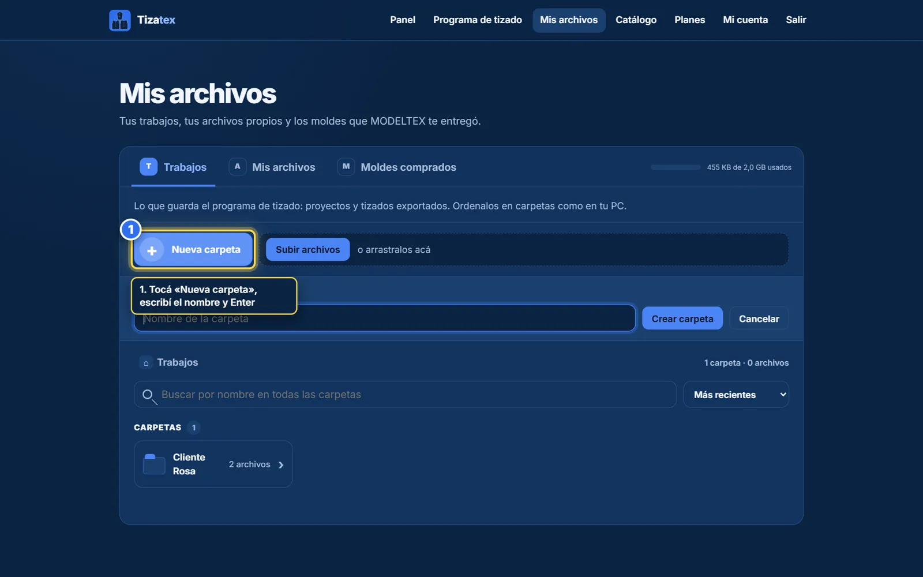The image size is (923, 577).
Task: Click the storage usage progress bar
Action: point(676,167)
